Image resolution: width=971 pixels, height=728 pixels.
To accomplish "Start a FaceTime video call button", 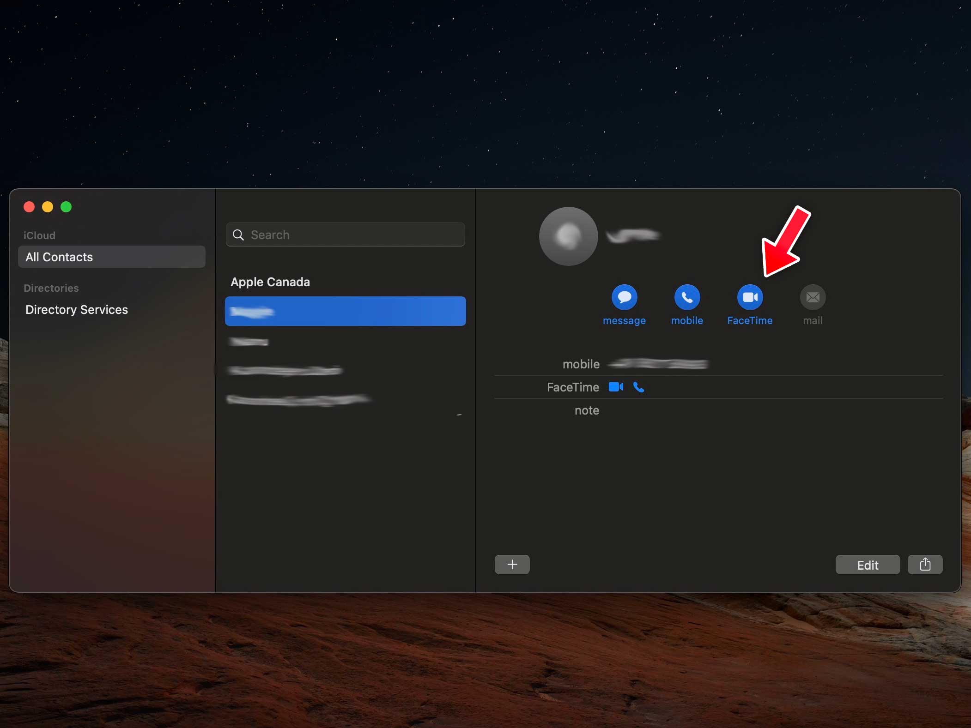I will [x=750, y=297].
